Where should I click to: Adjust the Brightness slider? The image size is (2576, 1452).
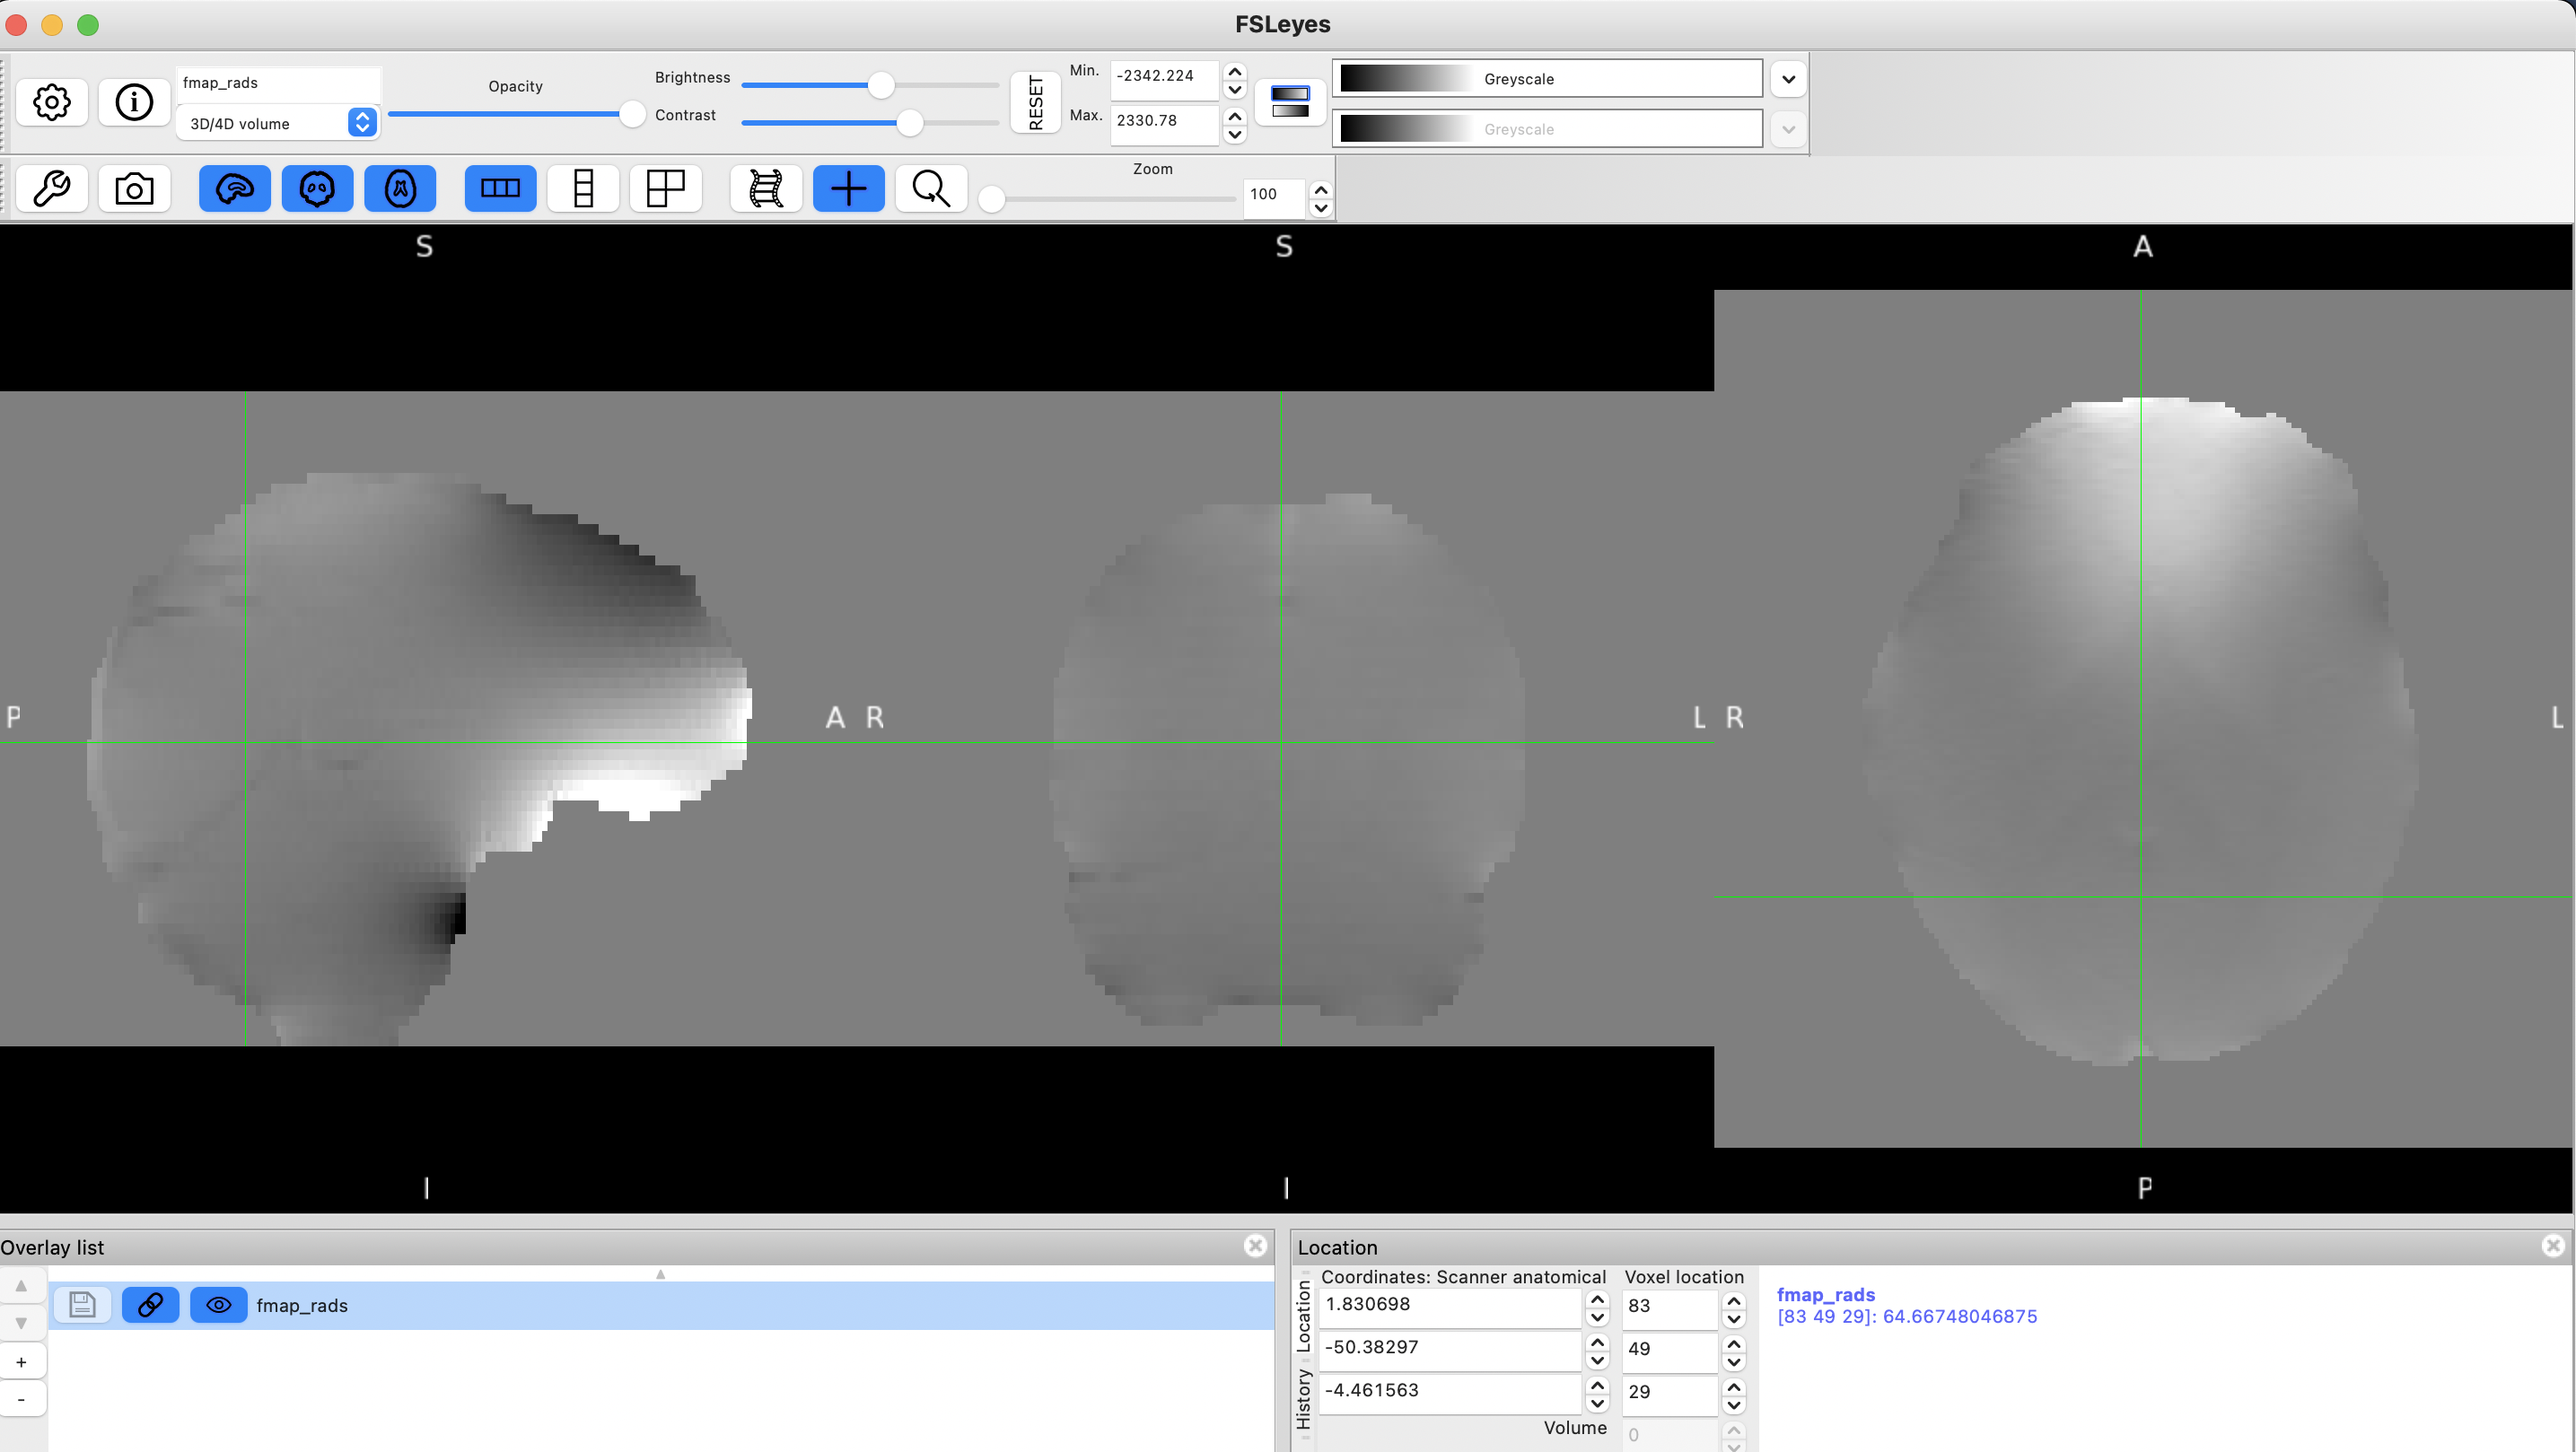[870, 85]
